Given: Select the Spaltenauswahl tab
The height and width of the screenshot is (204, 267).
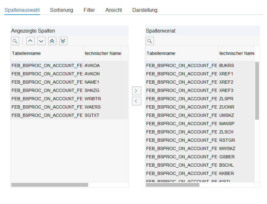Looking at the screenshot, I should point(22,10).
